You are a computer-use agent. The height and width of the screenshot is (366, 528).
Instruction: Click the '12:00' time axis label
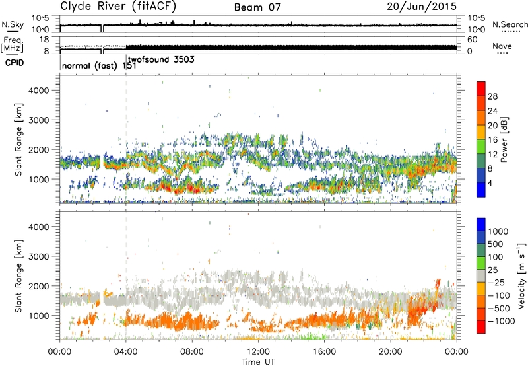point(258,352)
